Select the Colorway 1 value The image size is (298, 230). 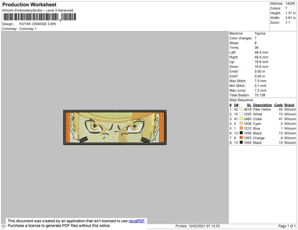28,29
